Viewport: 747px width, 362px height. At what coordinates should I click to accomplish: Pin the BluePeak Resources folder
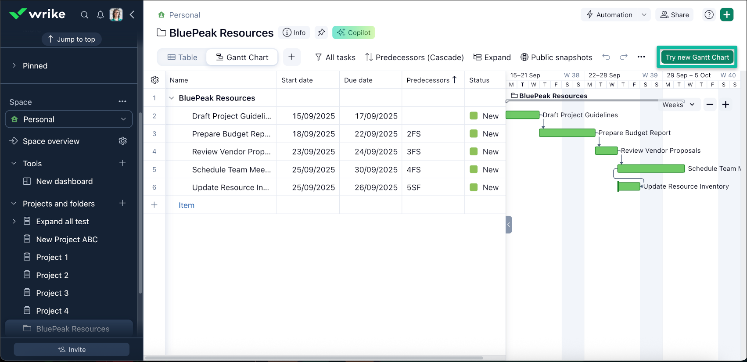321,32
